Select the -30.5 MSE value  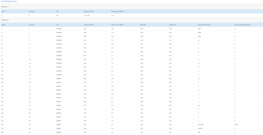(x=142, y=129)
